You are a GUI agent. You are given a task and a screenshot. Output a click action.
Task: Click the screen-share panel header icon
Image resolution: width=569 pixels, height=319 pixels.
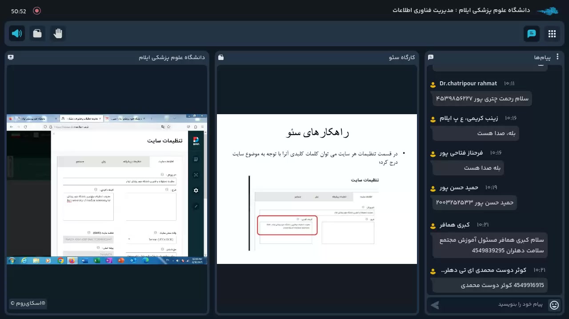click(11, 57)
